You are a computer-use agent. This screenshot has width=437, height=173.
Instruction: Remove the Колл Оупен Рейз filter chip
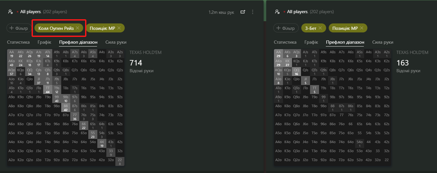(x=77, y=28)
